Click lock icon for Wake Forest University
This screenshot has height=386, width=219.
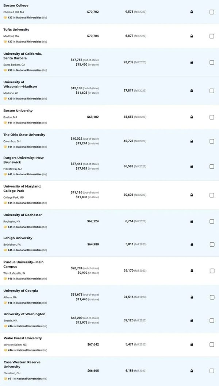(192, 344)
